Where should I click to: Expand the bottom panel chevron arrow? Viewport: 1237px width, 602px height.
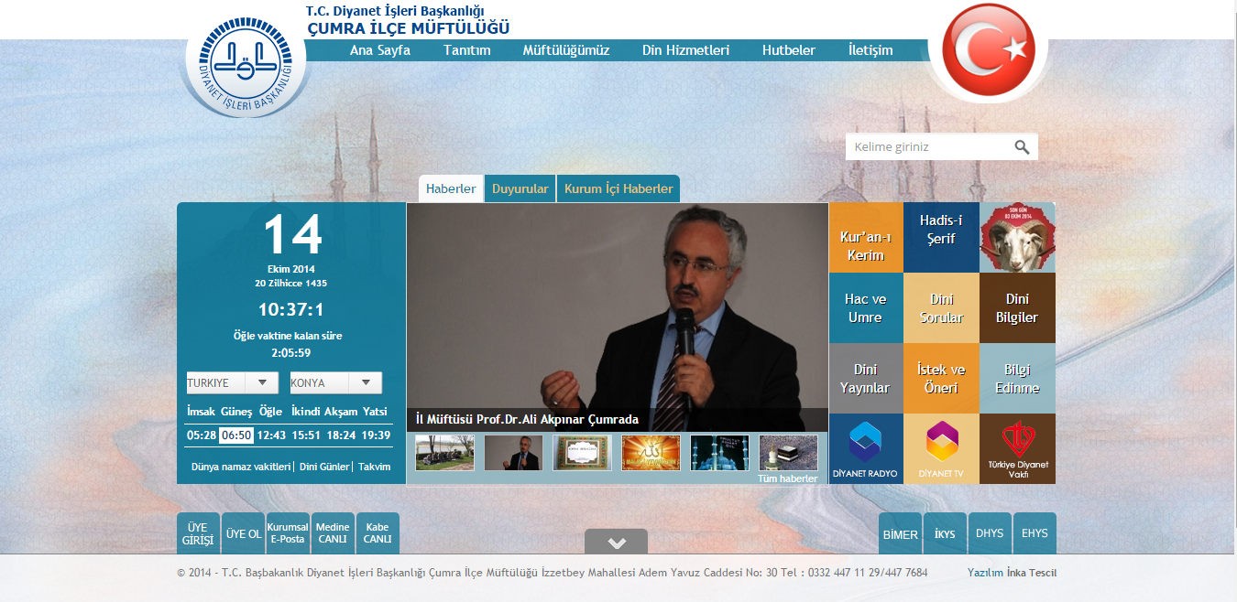pyautogui.click(x=616, y=543)
